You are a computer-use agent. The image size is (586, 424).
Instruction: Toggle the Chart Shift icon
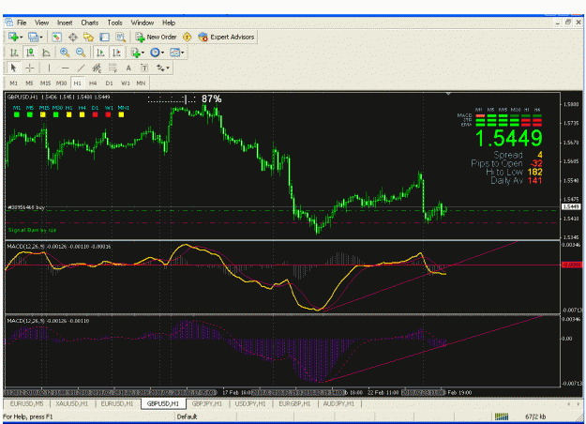[x=116, y=53]
